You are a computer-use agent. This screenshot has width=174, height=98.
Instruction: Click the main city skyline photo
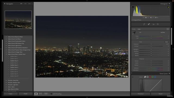pyautogui.click(x=82, y=47)
